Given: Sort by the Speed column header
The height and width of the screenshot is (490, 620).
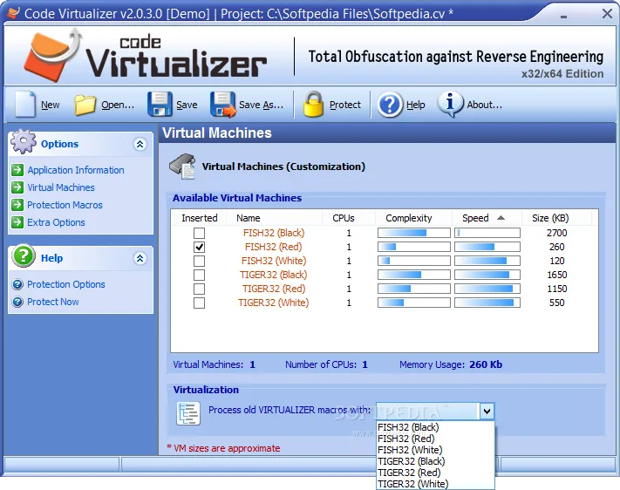Looking at the screenshot, I should (x=487, y=218).
